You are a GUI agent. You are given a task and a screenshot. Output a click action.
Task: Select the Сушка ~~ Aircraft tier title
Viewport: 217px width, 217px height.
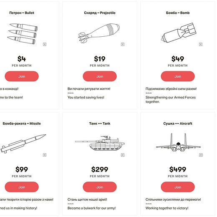point(178,124)
